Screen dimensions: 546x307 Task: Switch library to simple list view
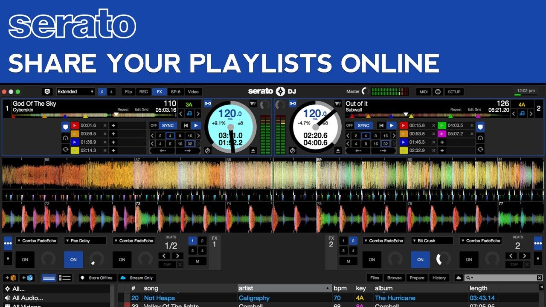[49, 278]
